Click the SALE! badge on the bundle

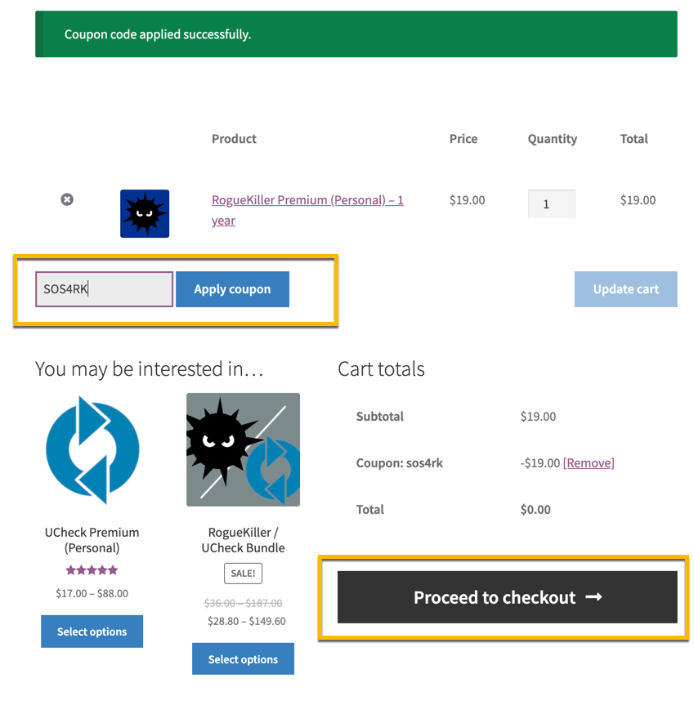click(x=243, y=574)
